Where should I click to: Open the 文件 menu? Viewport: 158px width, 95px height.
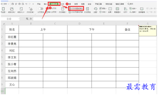(x=5, y=4)
